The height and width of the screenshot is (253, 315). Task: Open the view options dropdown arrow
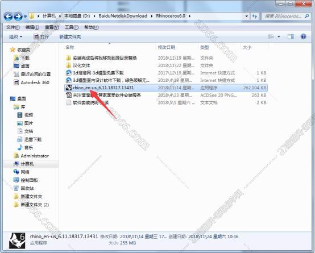279,36
